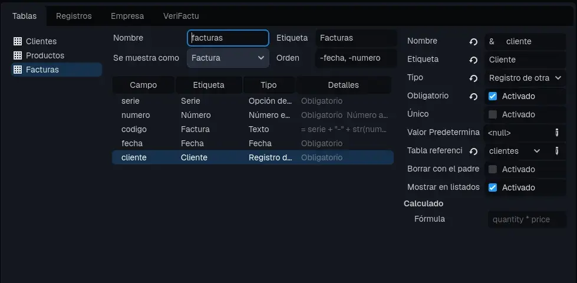The image size is (577, 283).
Task: Switch to the Registros tab
Action: pyautogui.click(x=74, y=16)
